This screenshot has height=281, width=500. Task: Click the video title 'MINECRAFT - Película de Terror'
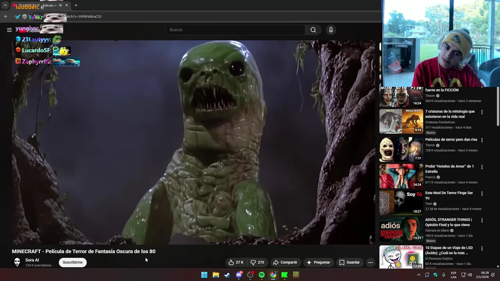pyautogui.click(x=84, y=251)
